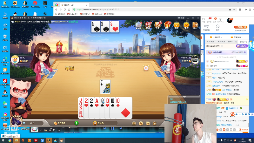Click the exit door icon in the game
Viewport: 254px width, 143px height.
[195, 25]
